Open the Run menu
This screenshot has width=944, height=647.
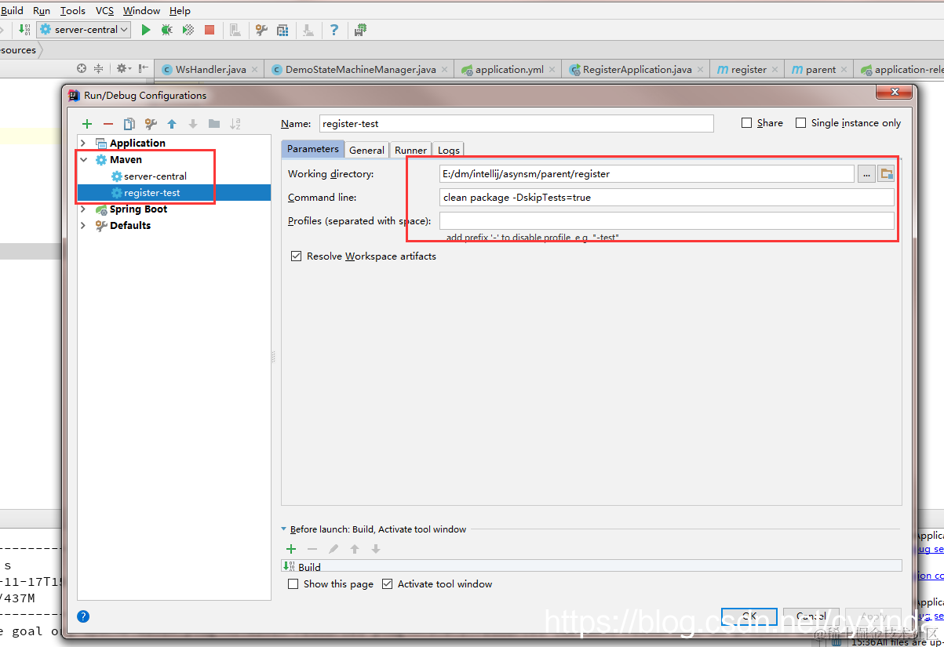point(42,11)
